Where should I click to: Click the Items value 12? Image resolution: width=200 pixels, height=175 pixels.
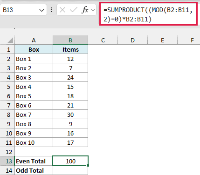coord(70,59)
